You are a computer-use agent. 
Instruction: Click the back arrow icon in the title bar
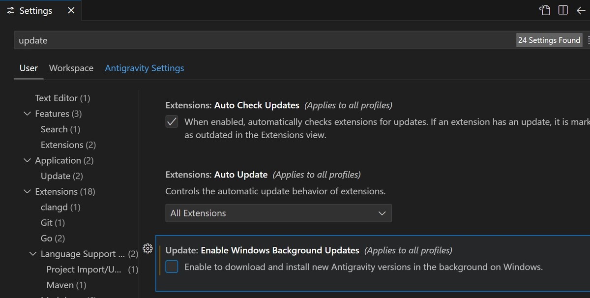click(x=581, y=10)
